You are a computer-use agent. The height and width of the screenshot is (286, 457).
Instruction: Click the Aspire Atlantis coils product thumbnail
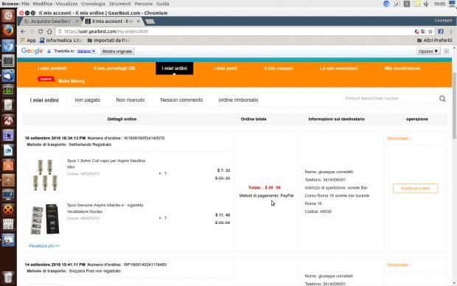point(44,219)
